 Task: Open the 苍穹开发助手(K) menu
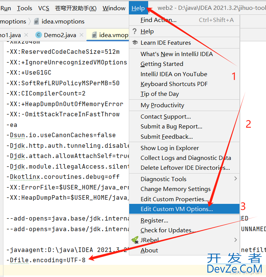coord(76,8)
